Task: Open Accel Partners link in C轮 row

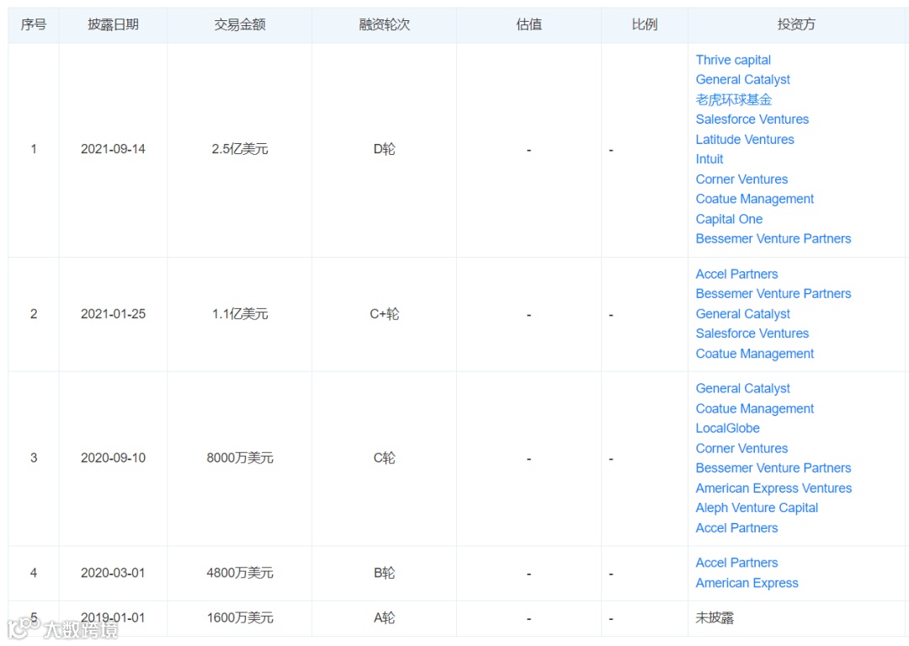Action: tap(736, 528)
